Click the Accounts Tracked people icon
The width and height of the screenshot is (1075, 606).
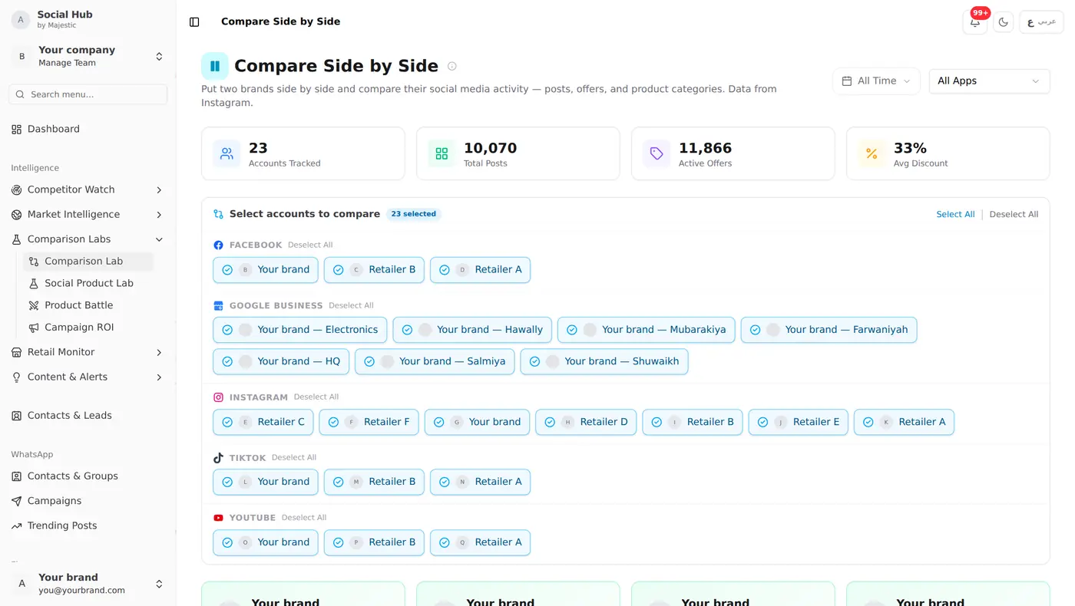pos(227,153)
